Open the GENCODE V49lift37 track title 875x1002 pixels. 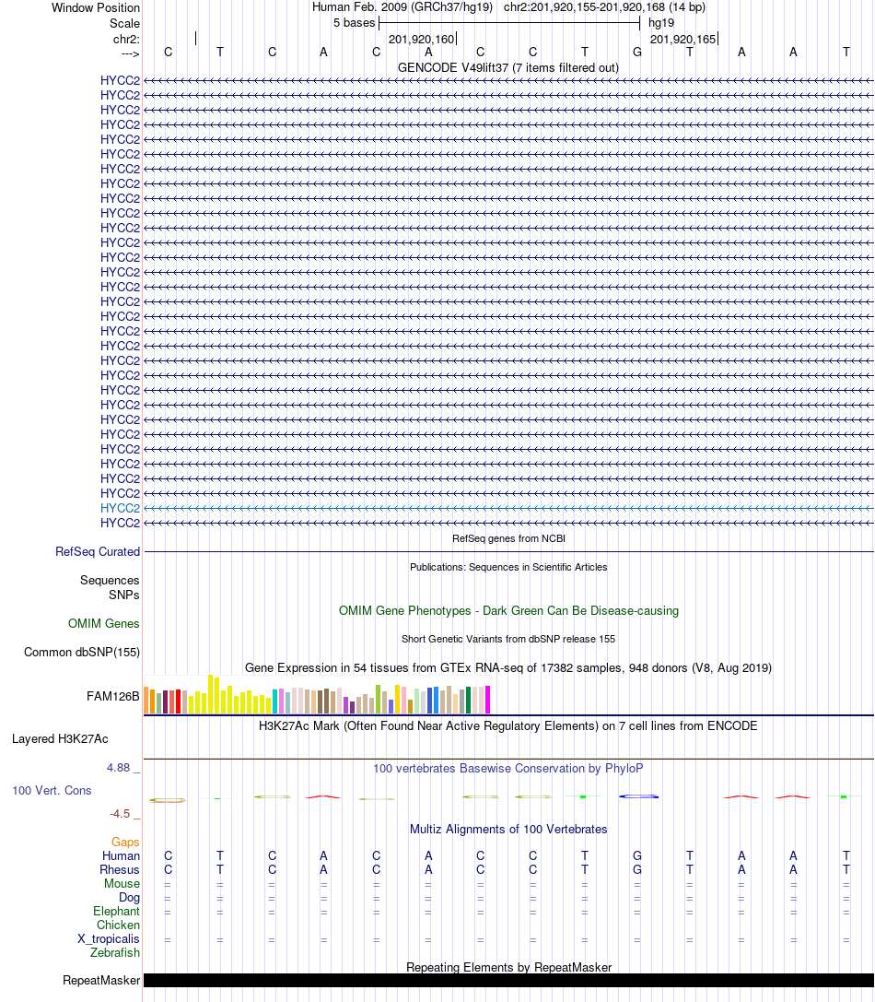pyautogui.click(x=508, y=67)
